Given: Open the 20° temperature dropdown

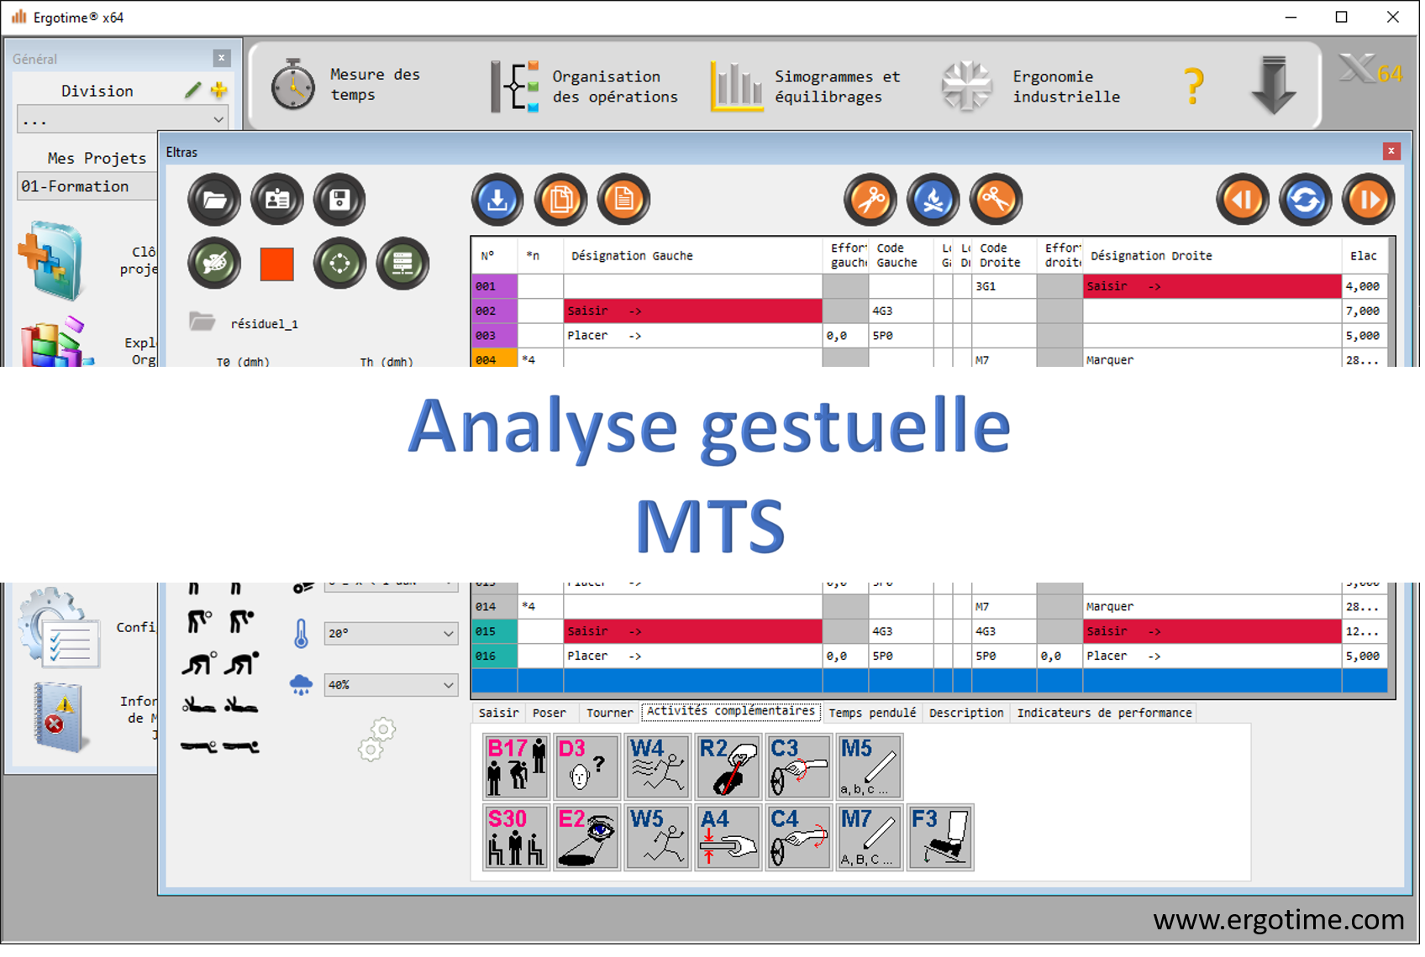Looking at the screenshot, I should coord(391,634).
